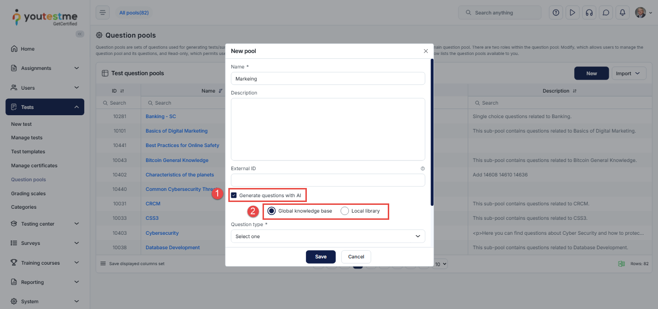Open Basics of Digital Marketing link
658x309 pixels.
(x=176, y=131)
